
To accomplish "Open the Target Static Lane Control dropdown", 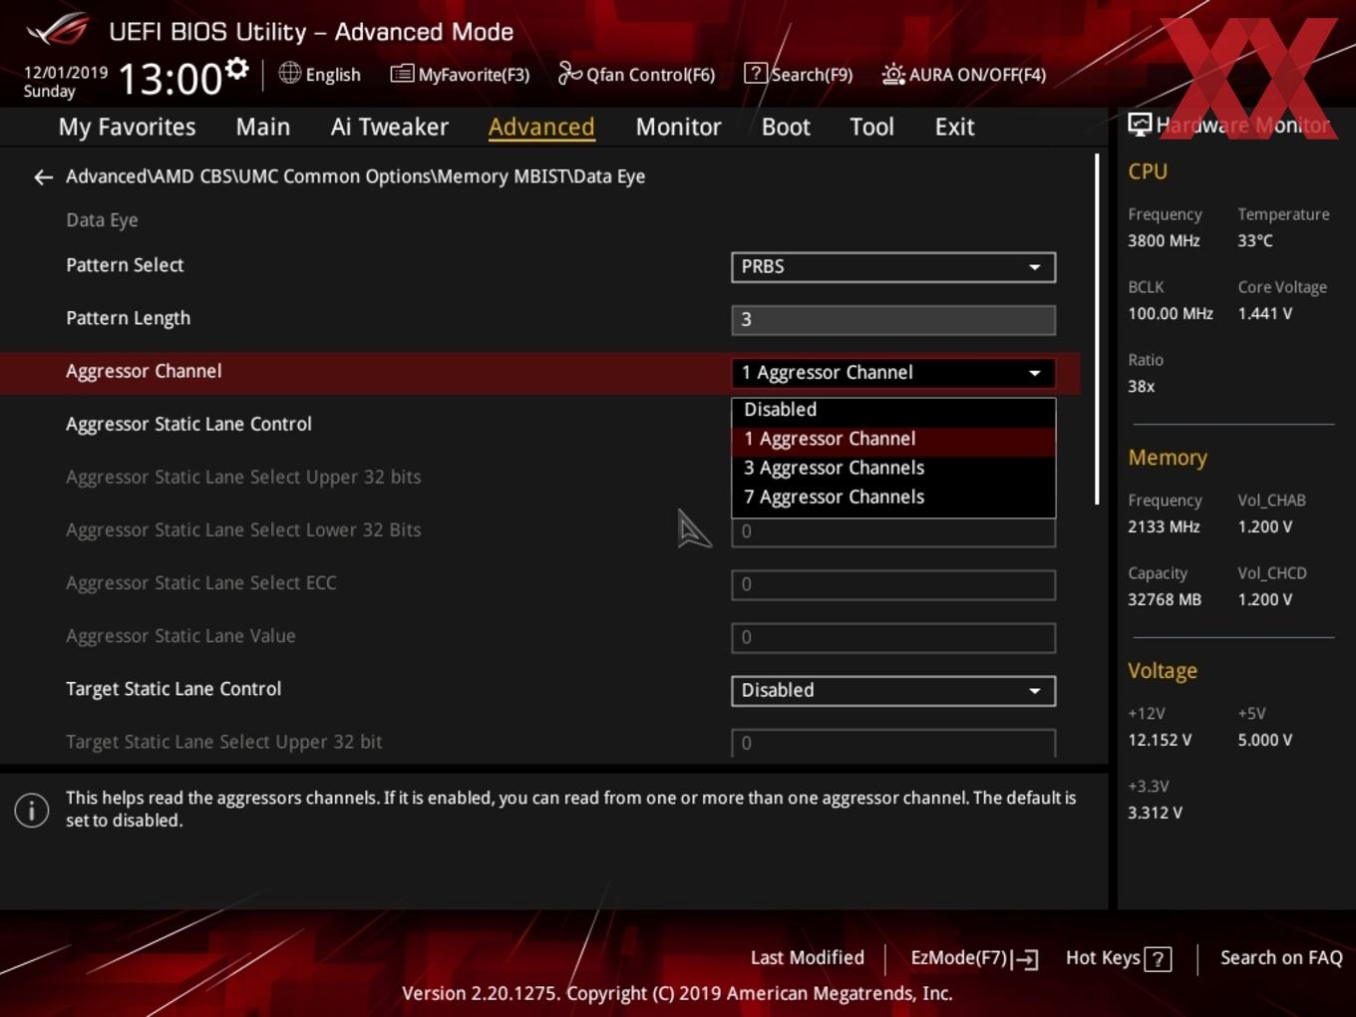I will (893, 691).
